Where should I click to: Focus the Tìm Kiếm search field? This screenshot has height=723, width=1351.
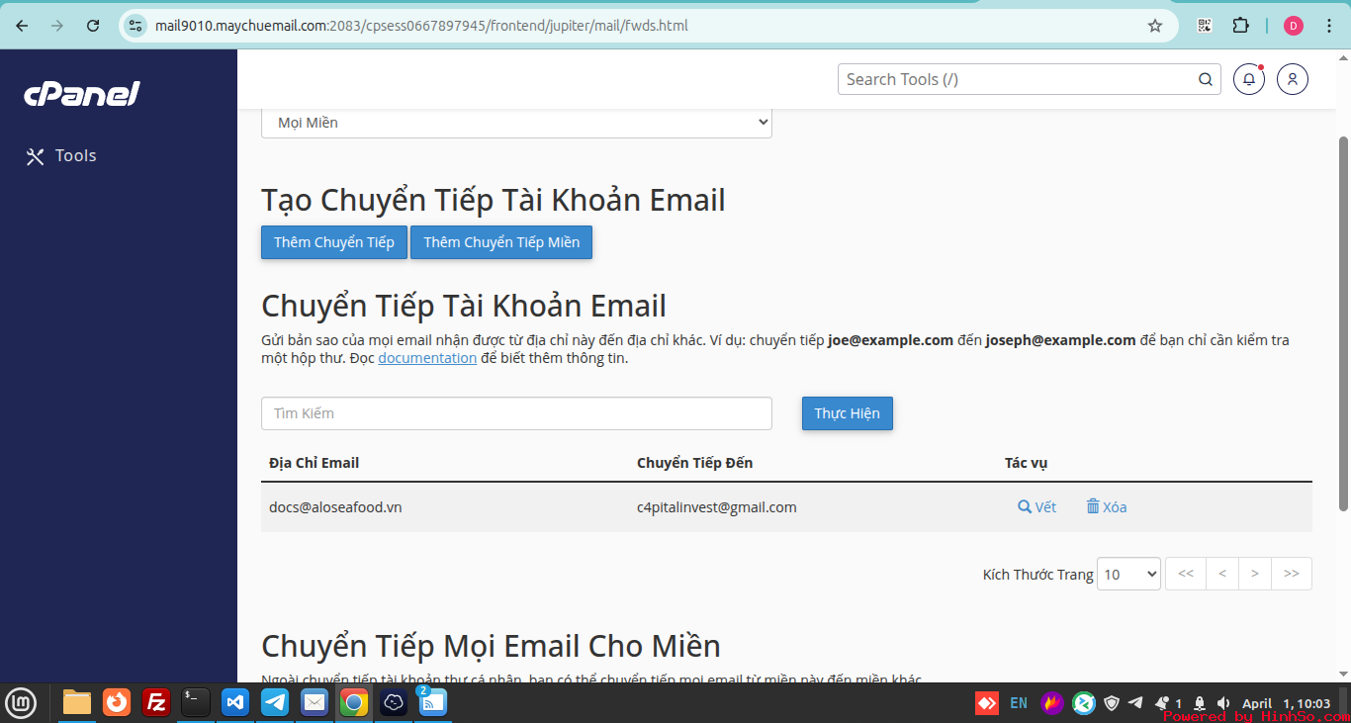(x=516, y=413)
